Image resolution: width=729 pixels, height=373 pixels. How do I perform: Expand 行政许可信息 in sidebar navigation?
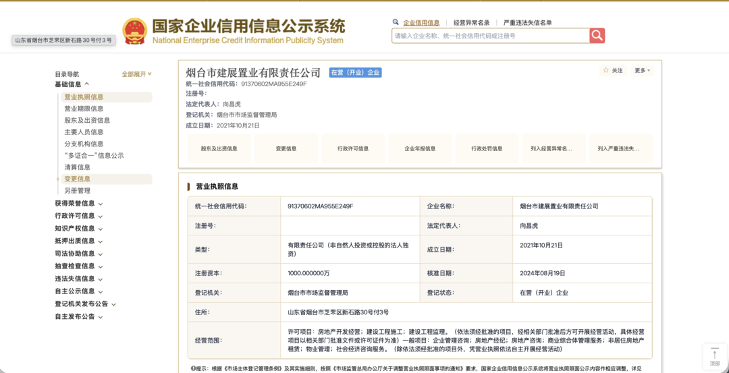pos(78,216)
